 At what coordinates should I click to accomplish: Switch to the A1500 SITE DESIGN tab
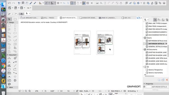(x=88, y=18)
